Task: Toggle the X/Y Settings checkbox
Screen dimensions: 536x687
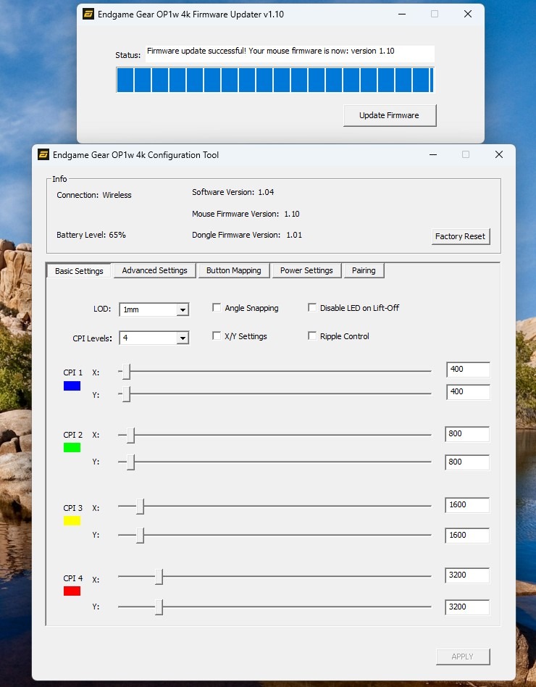Action: pyautogui.click(x=217, y=336)
